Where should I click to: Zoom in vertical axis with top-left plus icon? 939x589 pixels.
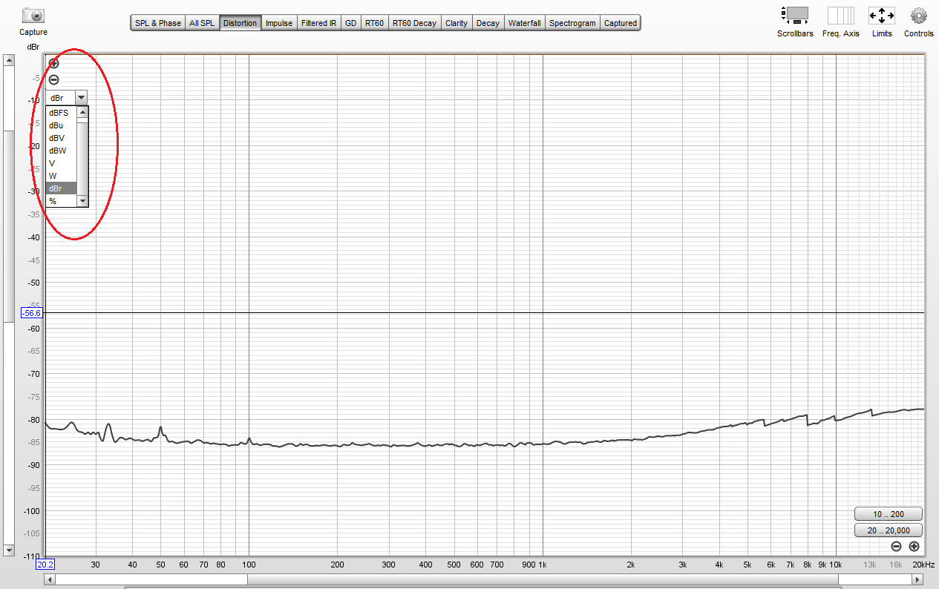(54, 64)
